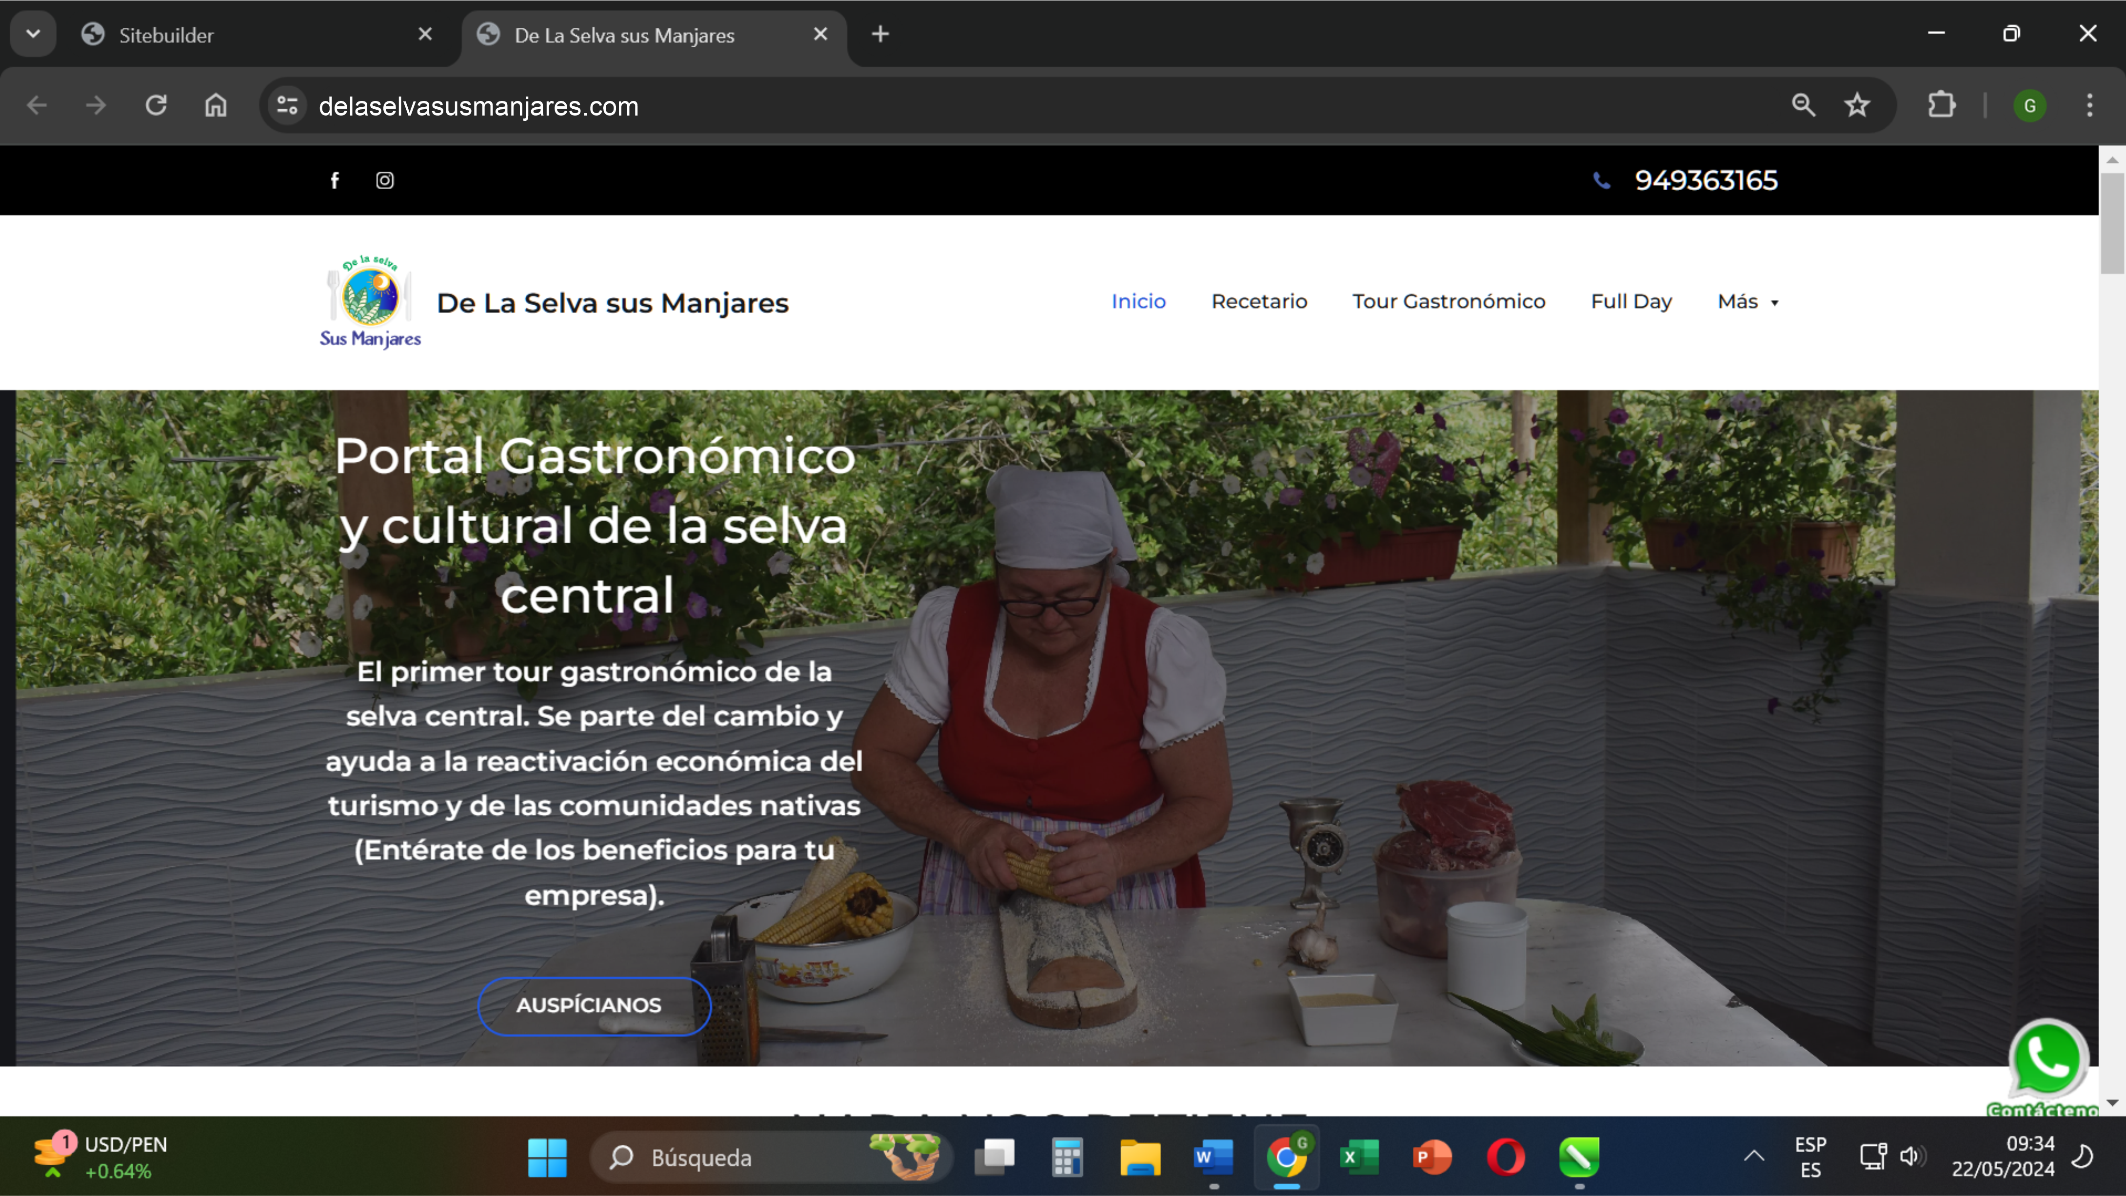
Task: Click the scrollbar up arrow
Action: tap(2112, 159)
